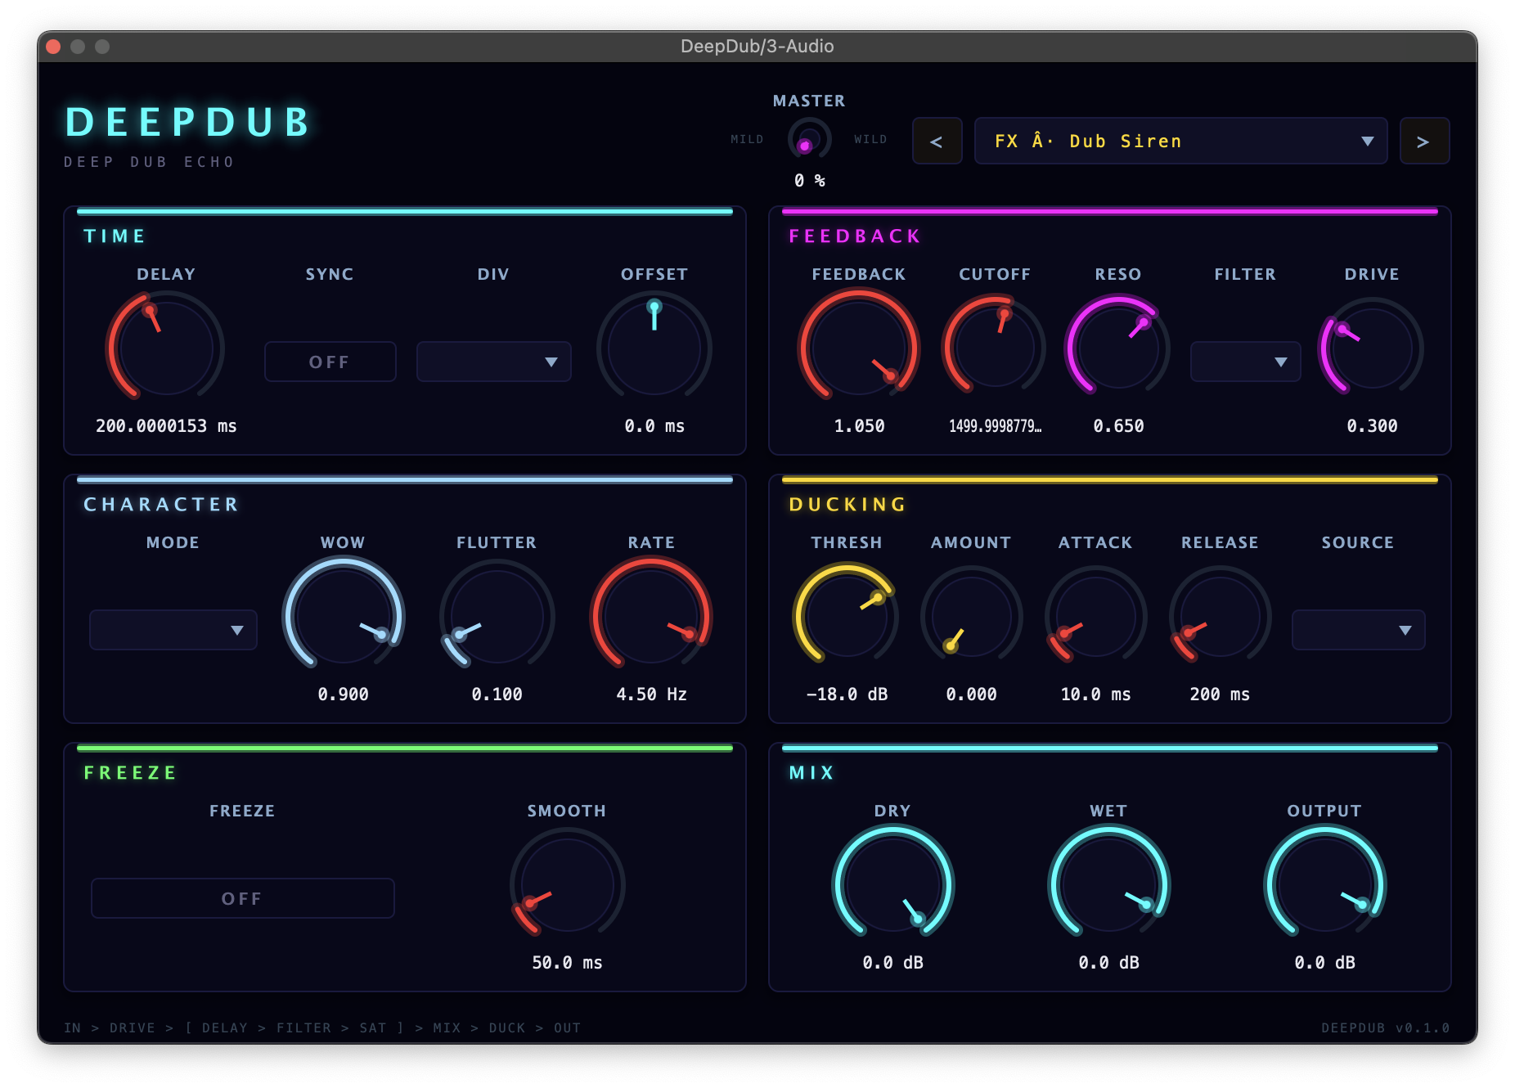Click the DEEPDUB v0.1.0 version label
The image size is (1515, 1088).
click(x=1385, y=1028)
